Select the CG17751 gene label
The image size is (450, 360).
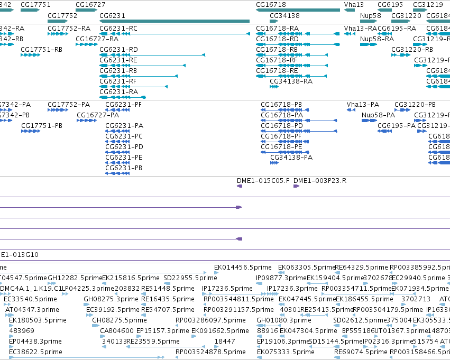click(x=35, y=5)
